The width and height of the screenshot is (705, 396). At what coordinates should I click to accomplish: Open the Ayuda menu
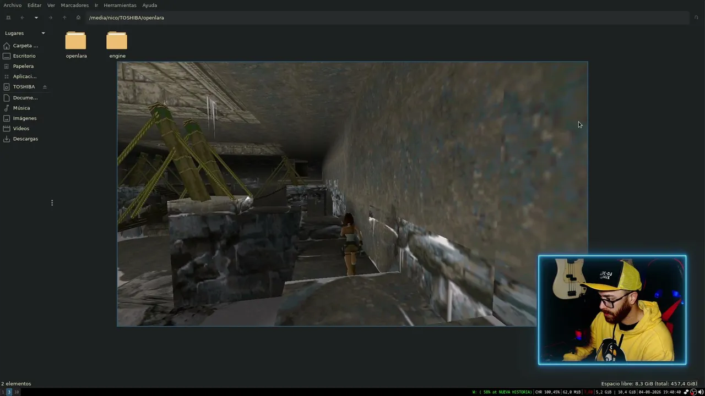(150, 5)
